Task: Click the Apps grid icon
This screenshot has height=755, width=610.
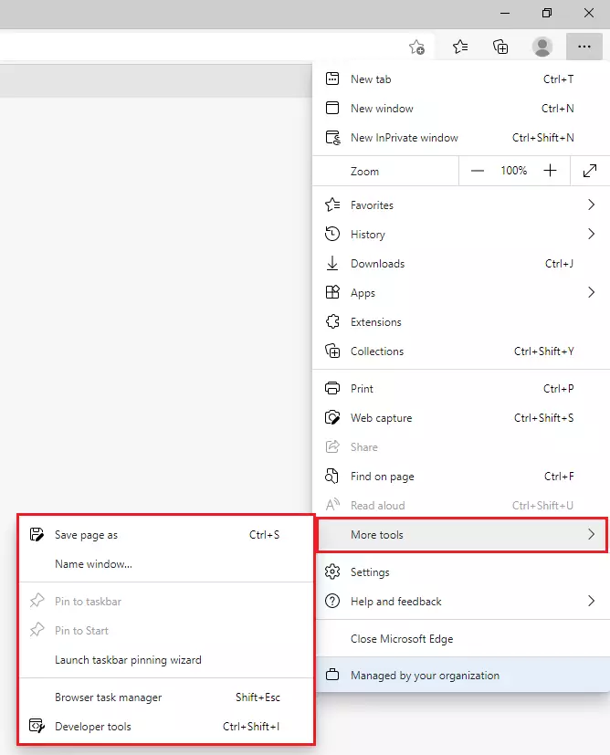Action: (x=332, y=292)
